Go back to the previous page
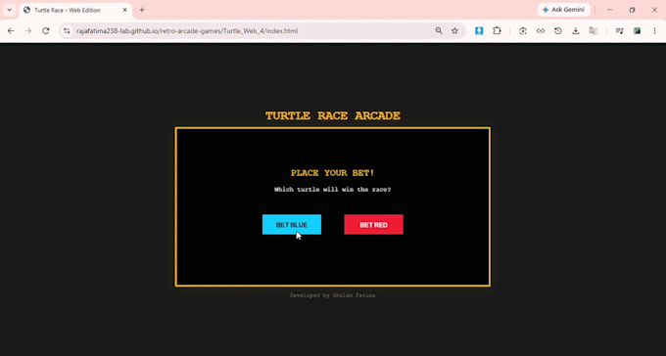This screenshot has width=666, height=356. point(11,31)
